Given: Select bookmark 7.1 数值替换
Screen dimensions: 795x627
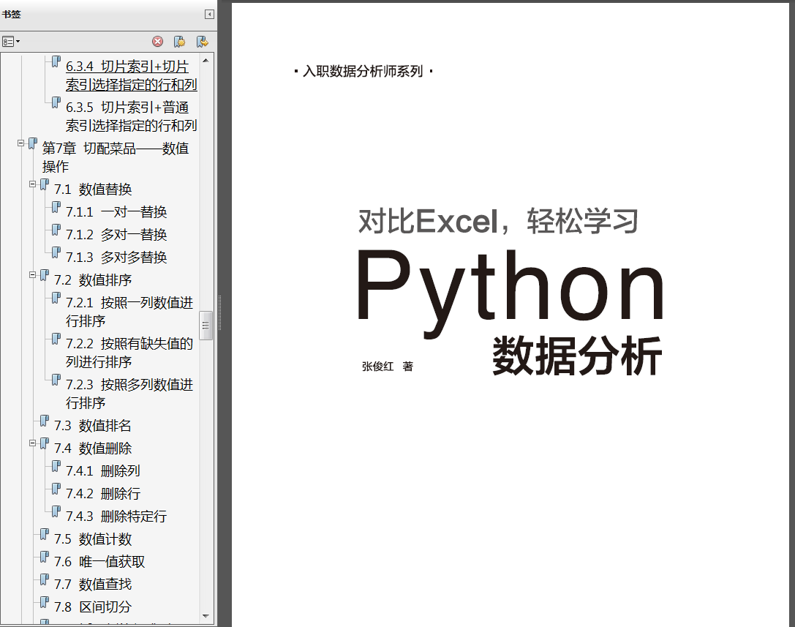Looking at the screenshot, I should point(93,189).
